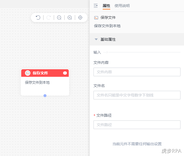
Task: Click the 文件名 input field
Action: pyautogui.click(x=137, y=95)
